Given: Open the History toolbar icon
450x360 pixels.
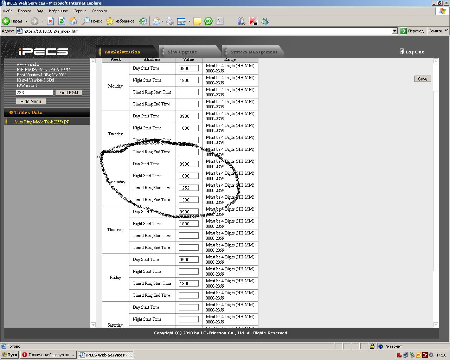Looking at the screenshot, I should pyautogui.click(x=143, y=21).
